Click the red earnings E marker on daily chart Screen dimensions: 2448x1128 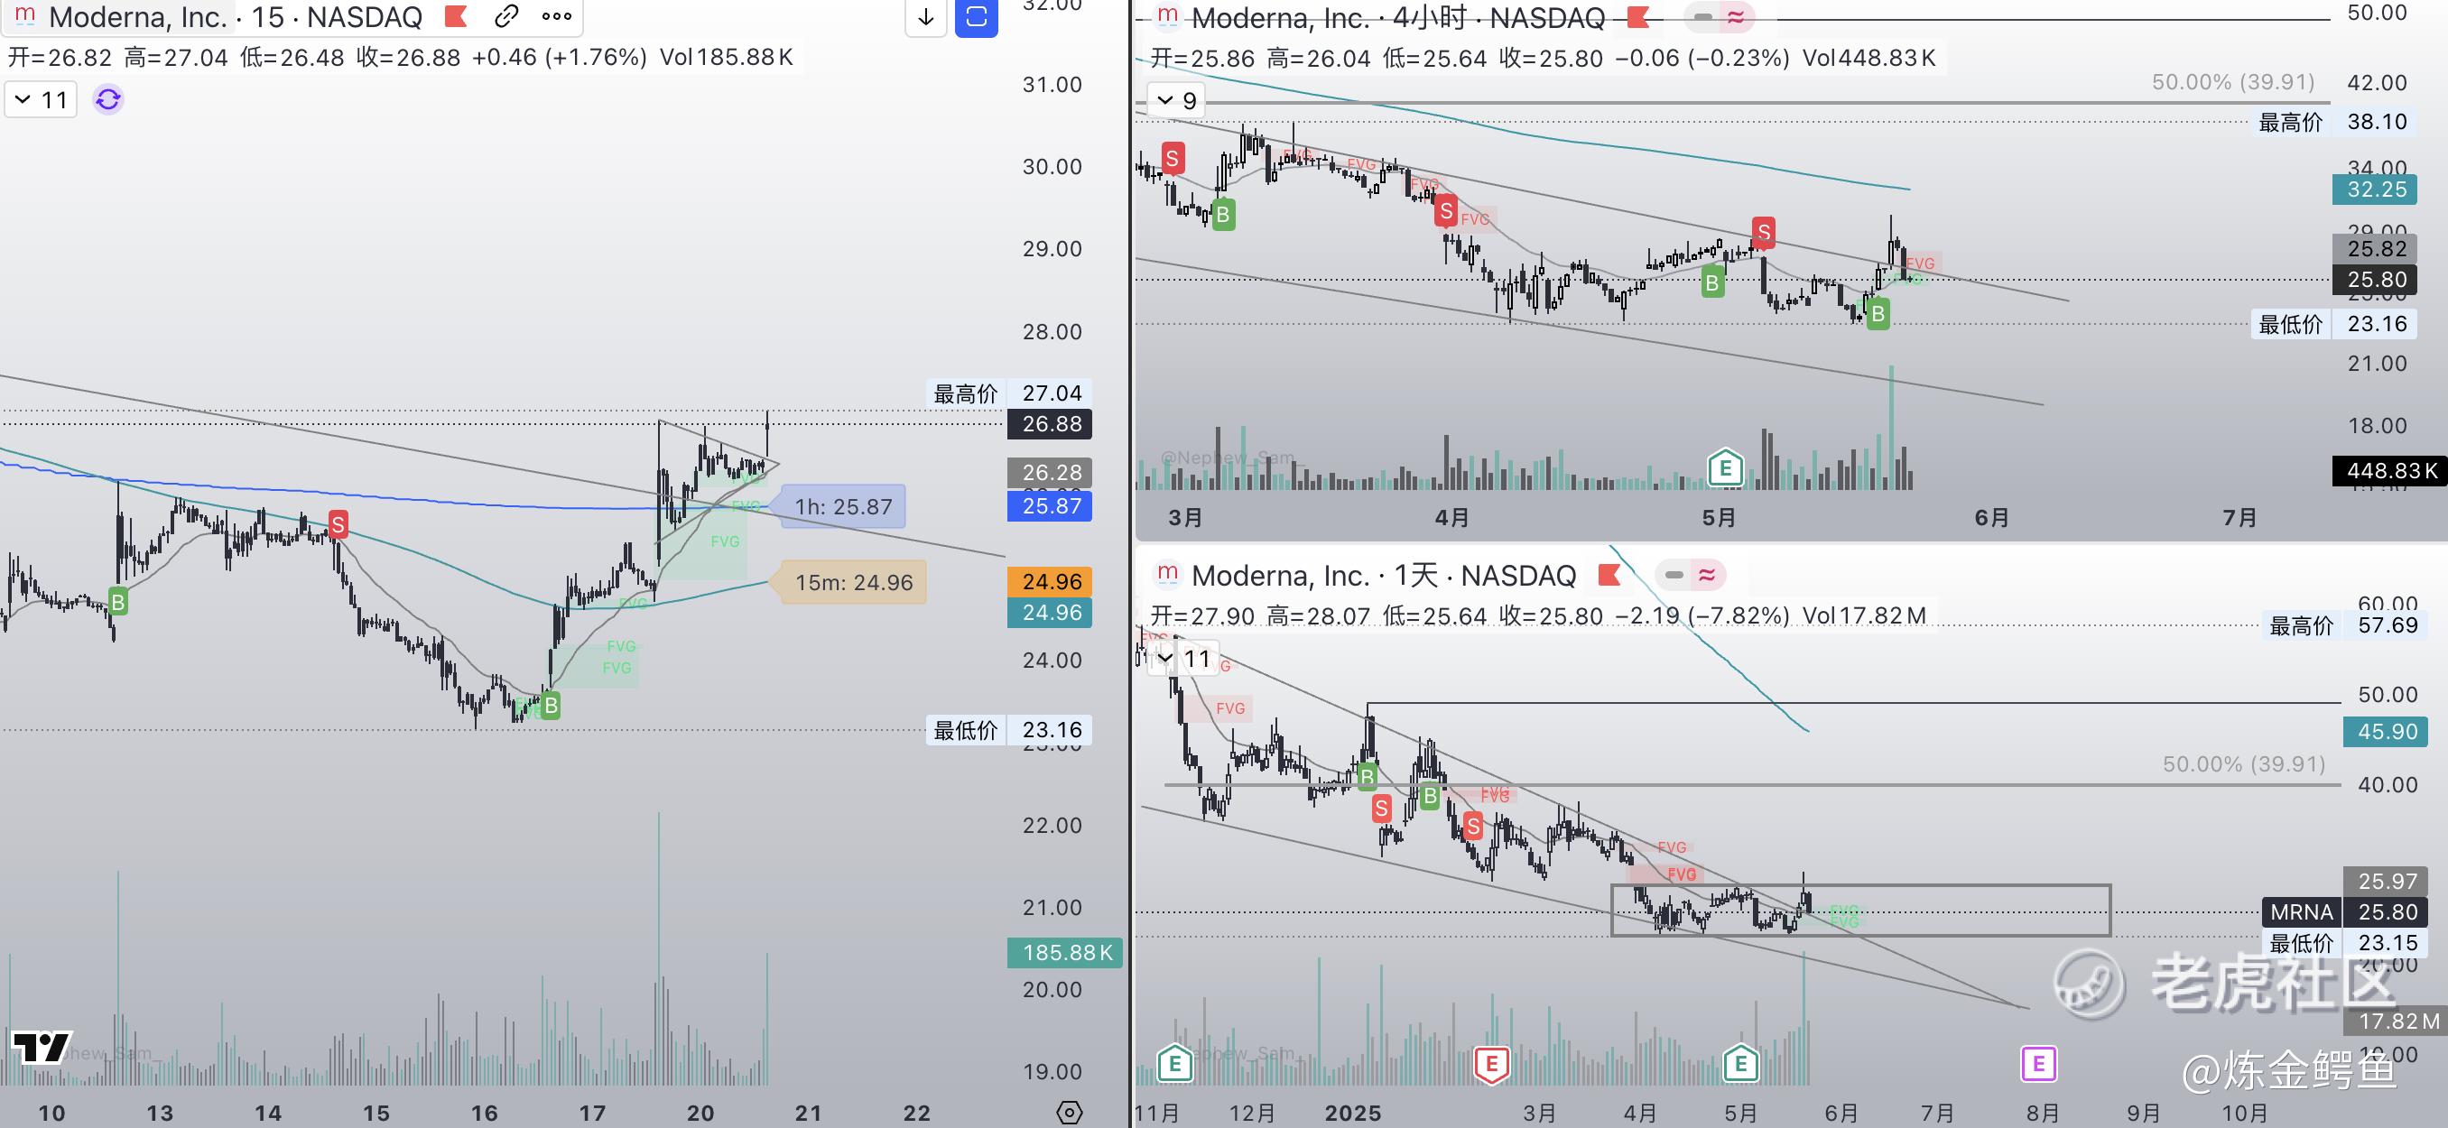1491,1064
